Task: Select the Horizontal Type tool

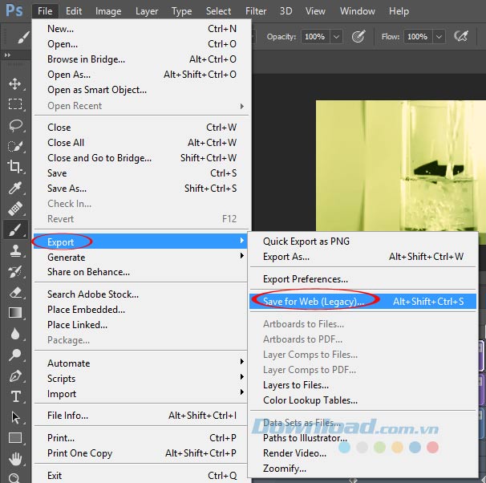Action: [x=14, y=396]
